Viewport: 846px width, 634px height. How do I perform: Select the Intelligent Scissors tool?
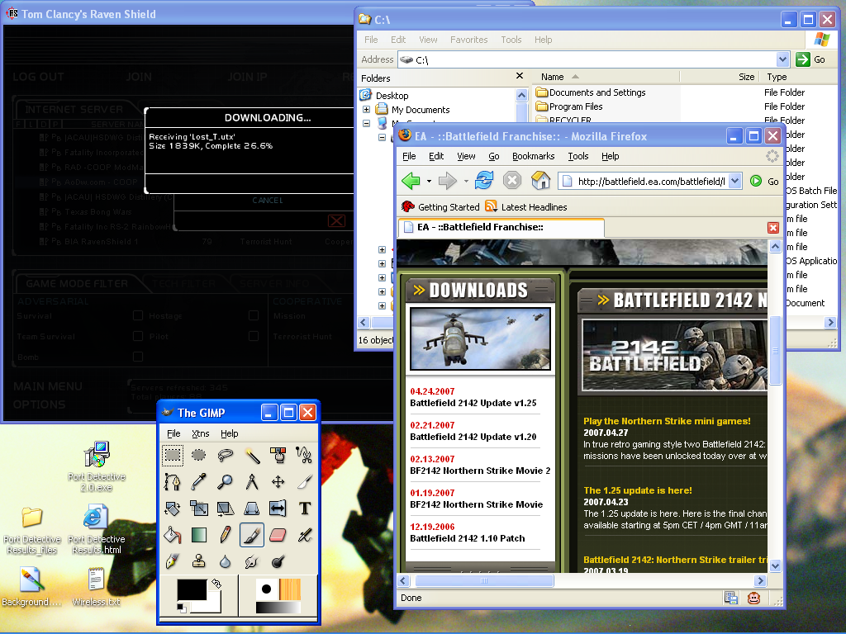[x=304, y=456]
